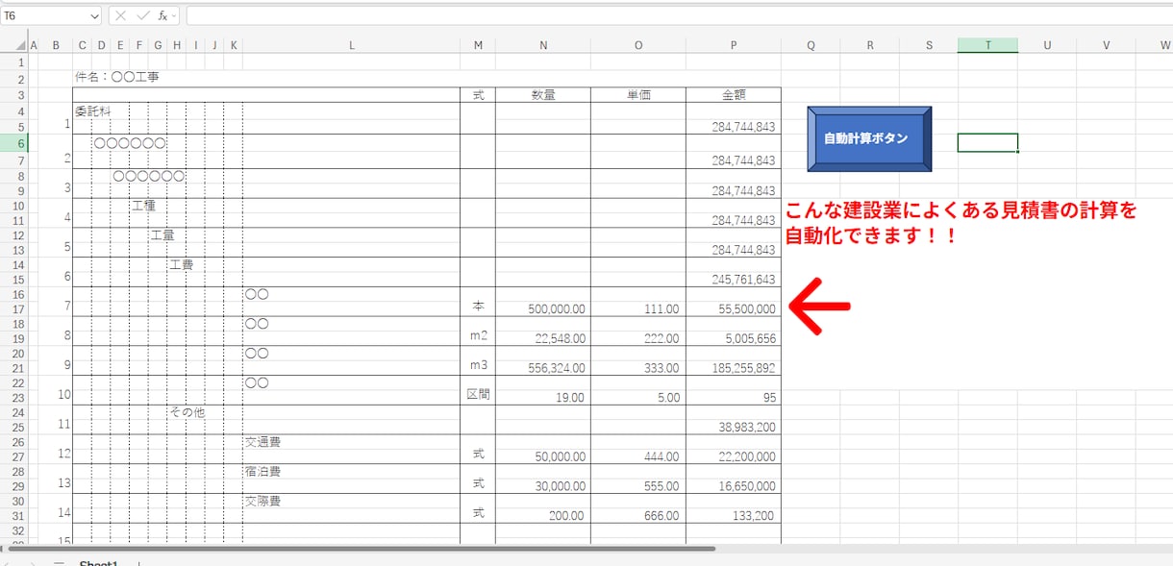Select the 委託料 cell

pyautogui.click(x=92, y=111)
